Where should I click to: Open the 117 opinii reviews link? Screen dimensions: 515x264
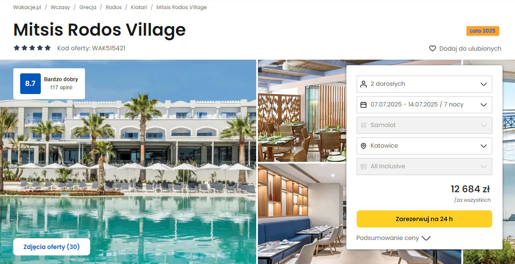click(x=61, y=88)
